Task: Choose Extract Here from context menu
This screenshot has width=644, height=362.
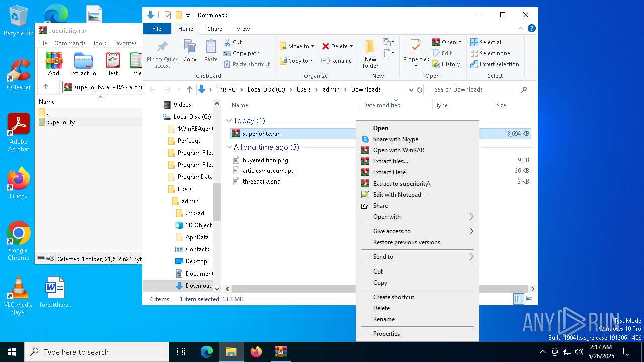Action: 418,172
